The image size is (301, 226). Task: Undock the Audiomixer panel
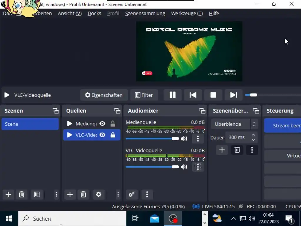202,111
